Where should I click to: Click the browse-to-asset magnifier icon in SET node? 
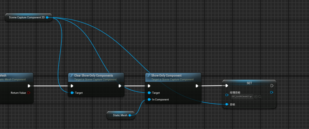pyautogui.click(x=260, y=97)
